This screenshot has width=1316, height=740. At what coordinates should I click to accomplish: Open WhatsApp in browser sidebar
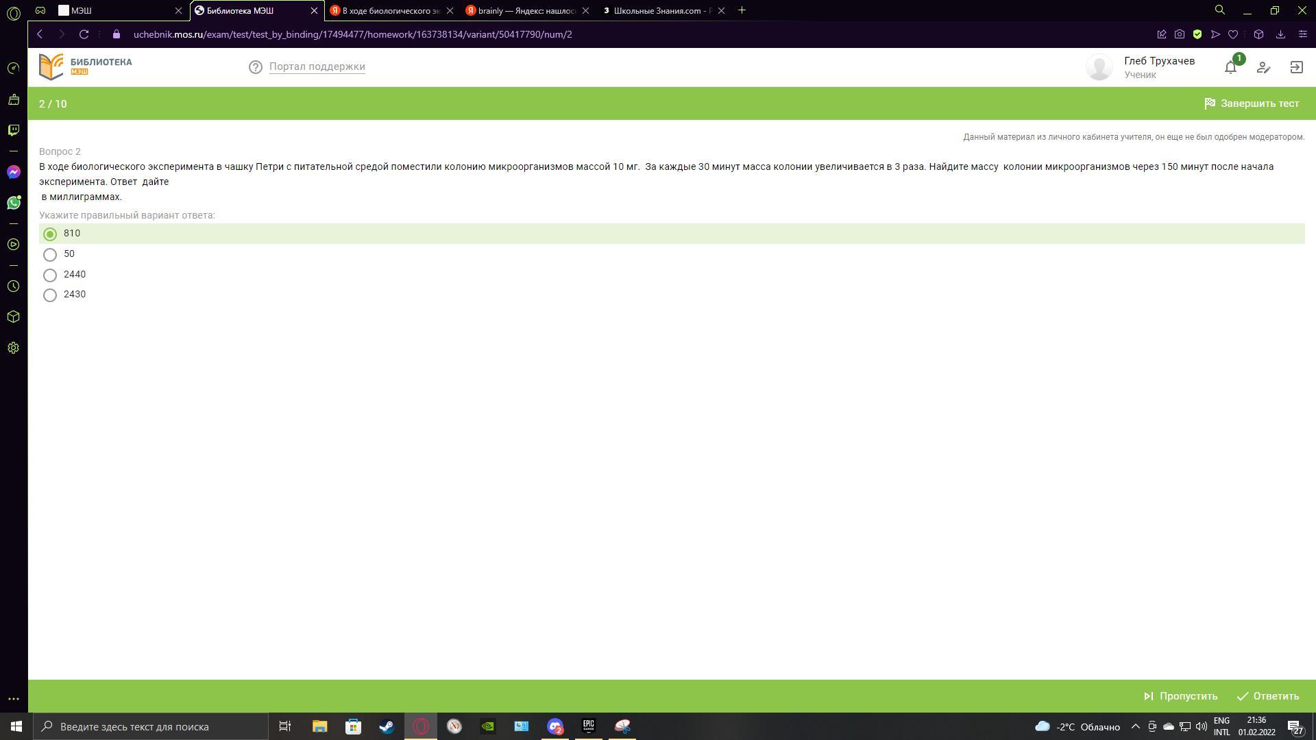tap(13, 203)
